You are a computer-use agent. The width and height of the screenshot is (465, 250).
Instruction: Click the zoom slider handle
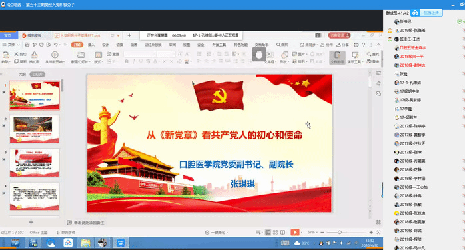click(x=340, y=232)
